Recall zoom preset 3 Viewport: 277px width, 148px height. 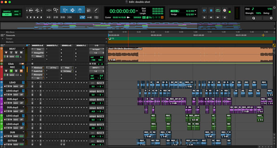tap(34, 18)
